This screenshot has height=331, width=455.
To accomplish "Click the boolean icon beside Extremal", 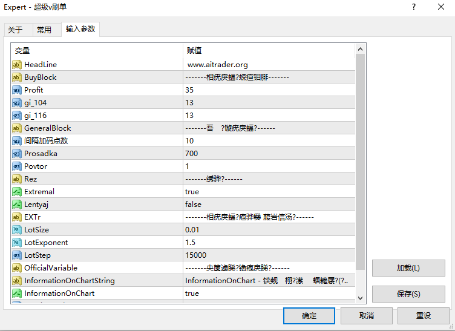I will pyautogui.click(x=17, y=192).
